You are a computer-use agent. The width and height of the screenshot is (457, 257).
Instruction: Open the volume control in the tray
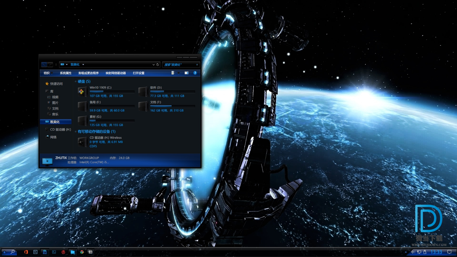pos(413,252)
